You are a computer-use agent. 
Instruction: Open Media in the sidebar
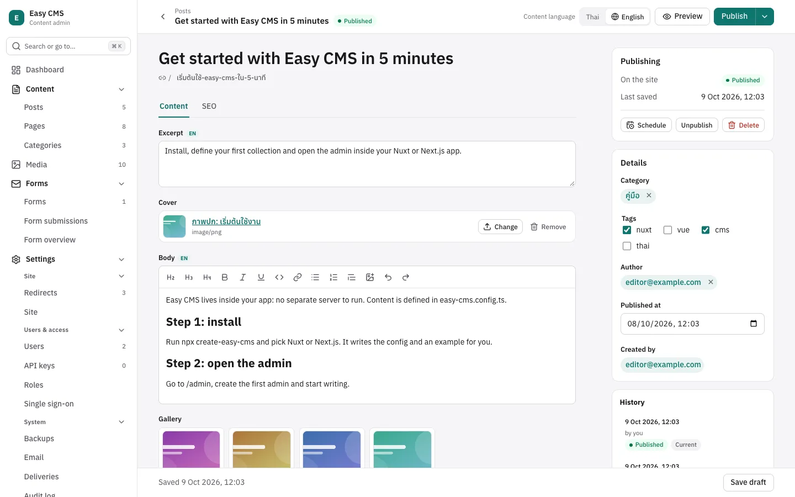[68, 165]
